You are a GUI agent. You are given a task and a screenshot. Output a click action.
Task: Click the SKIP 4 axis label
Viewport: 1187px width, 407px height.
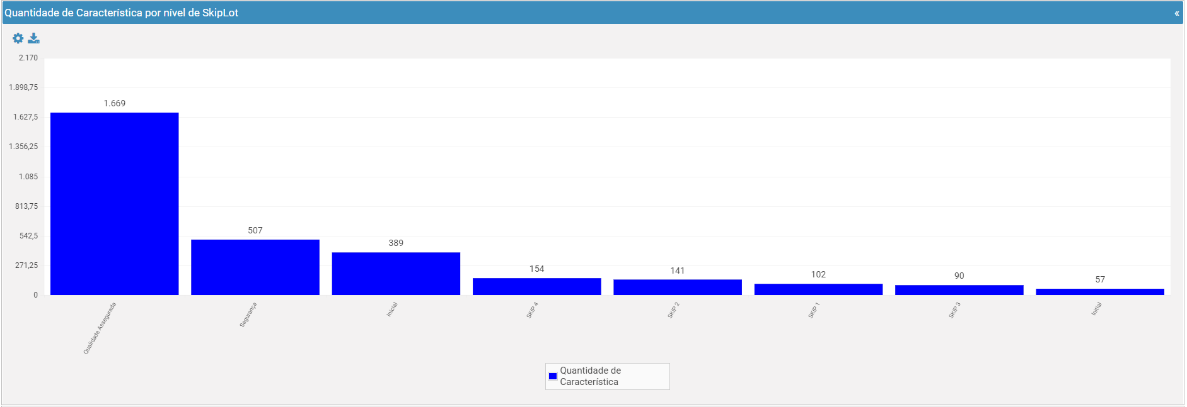click(533, 310)
